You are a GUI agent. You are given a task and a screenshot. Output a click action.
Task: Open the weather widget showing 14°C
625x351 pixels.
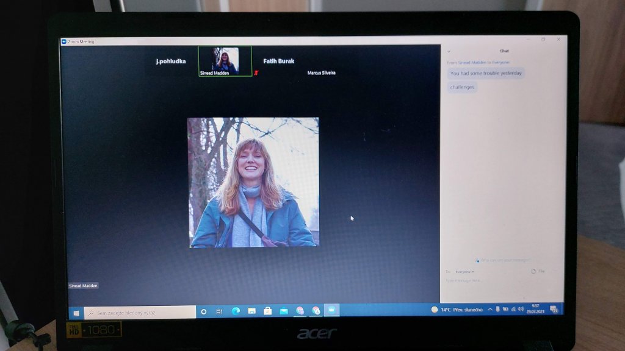tap(457, 310)
